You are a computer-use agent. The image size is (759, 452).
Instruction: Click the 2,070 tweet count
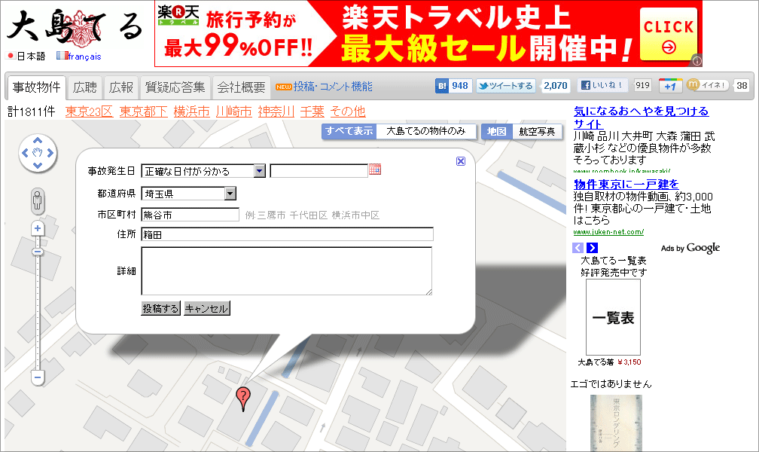tap(555, 86)
